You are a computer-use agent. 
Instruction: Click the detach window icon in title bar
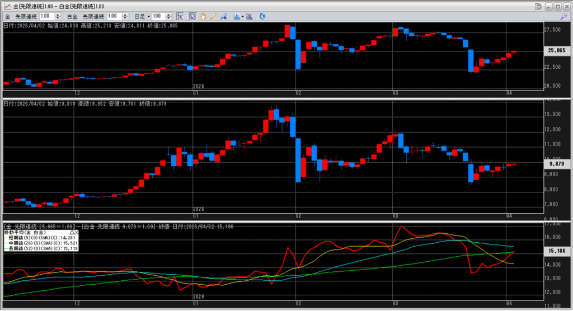[x=538, y=7]
